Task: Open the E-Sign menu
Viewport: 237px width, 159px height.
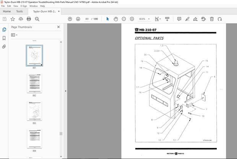Action: [x=24, y=6]
